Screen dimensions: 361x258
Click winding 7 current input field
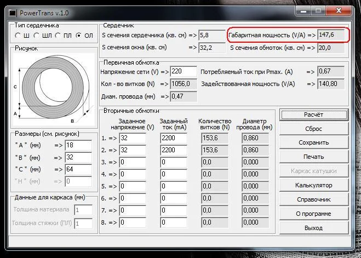(x=174, y=210)
